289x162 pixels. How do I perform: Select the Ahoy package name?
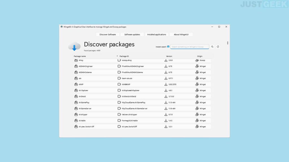coord(81,60)
